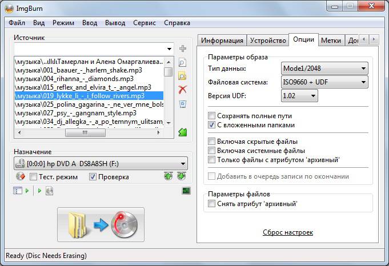Click the file list scroll right arrow
Viewport: 389px width, 266px height.
tap(159, 132)
